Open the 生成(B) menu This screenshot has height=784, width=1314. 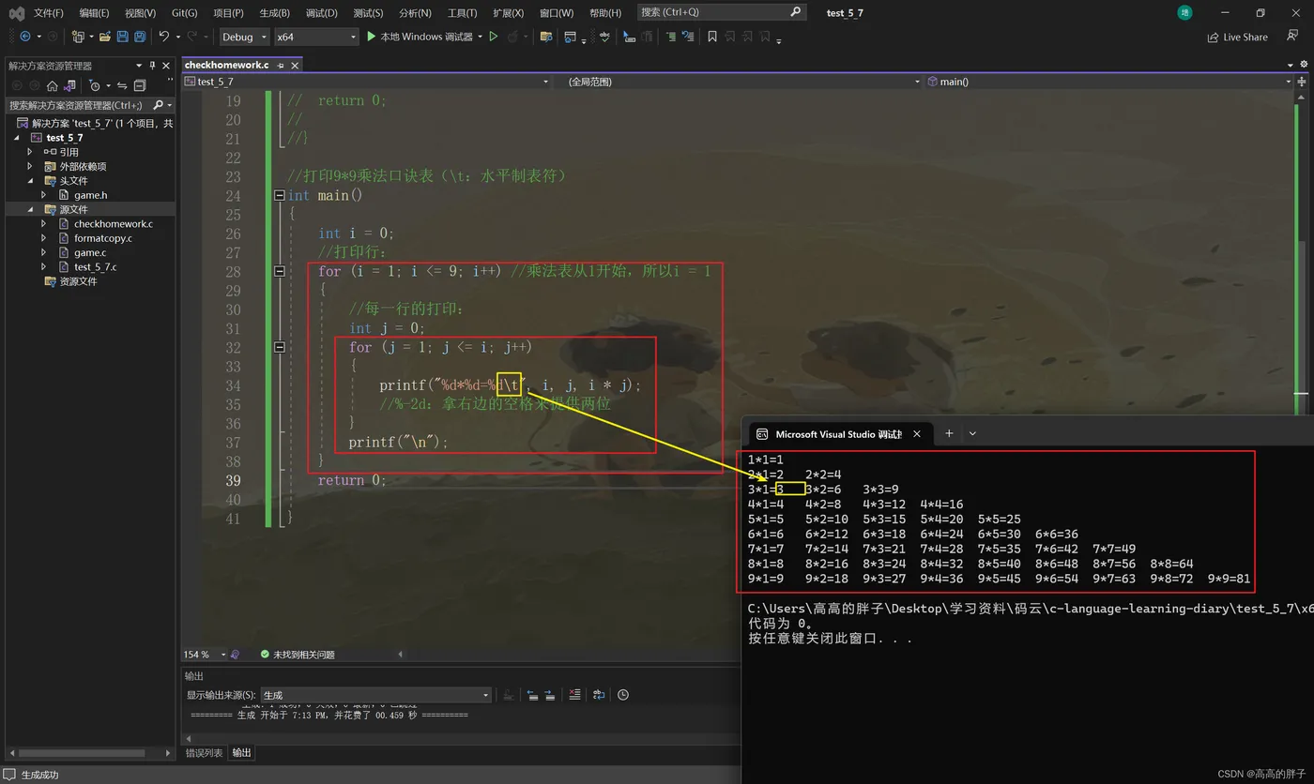pyautogui.click(x=274, y=12)
